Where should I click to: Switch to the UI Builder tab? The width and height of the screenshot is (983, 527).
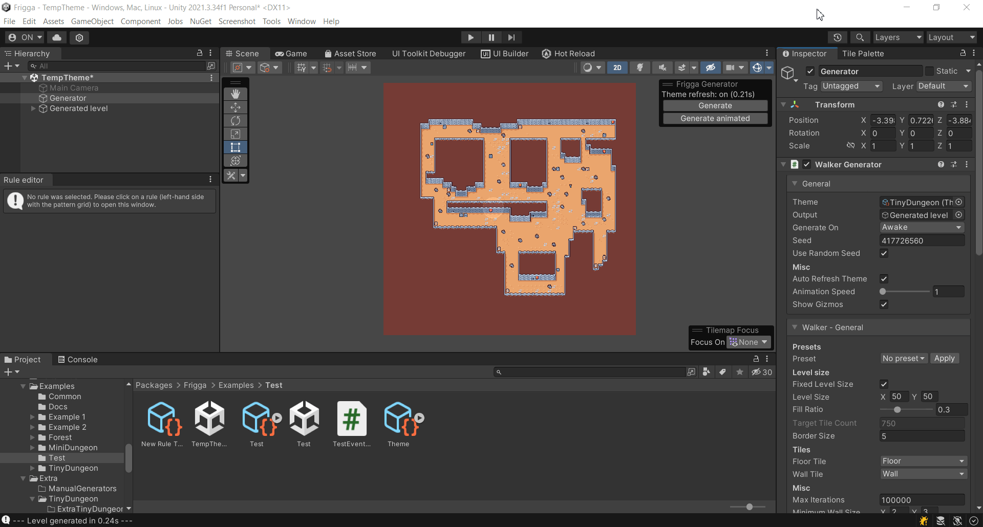point(505,54)
